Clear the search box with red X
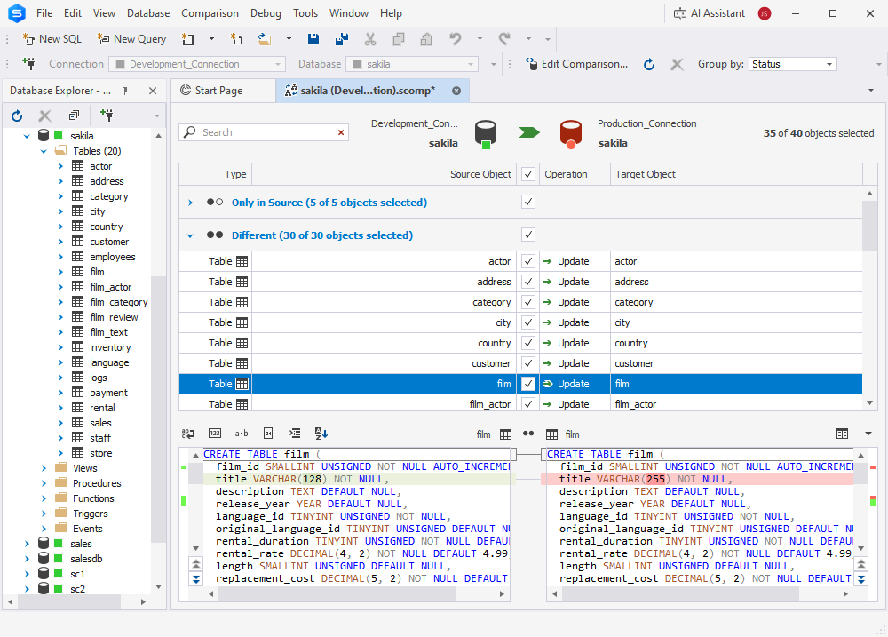This screenshot has height=637, width=888. pyautogui.click(x=341, y=132)
